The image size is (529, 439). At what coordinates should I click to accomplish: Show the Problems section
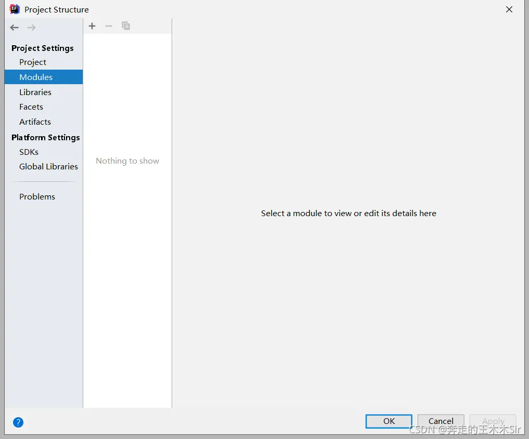[37, 196]
